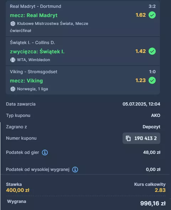Viewport: 171px width, 210px height.
Task: Open the Świątek I. - Collins D. match
Action: [32, 43]
